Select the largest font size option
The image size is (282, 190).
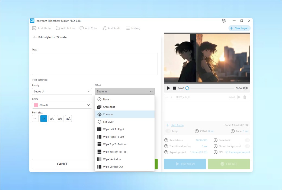pos(68,118)
